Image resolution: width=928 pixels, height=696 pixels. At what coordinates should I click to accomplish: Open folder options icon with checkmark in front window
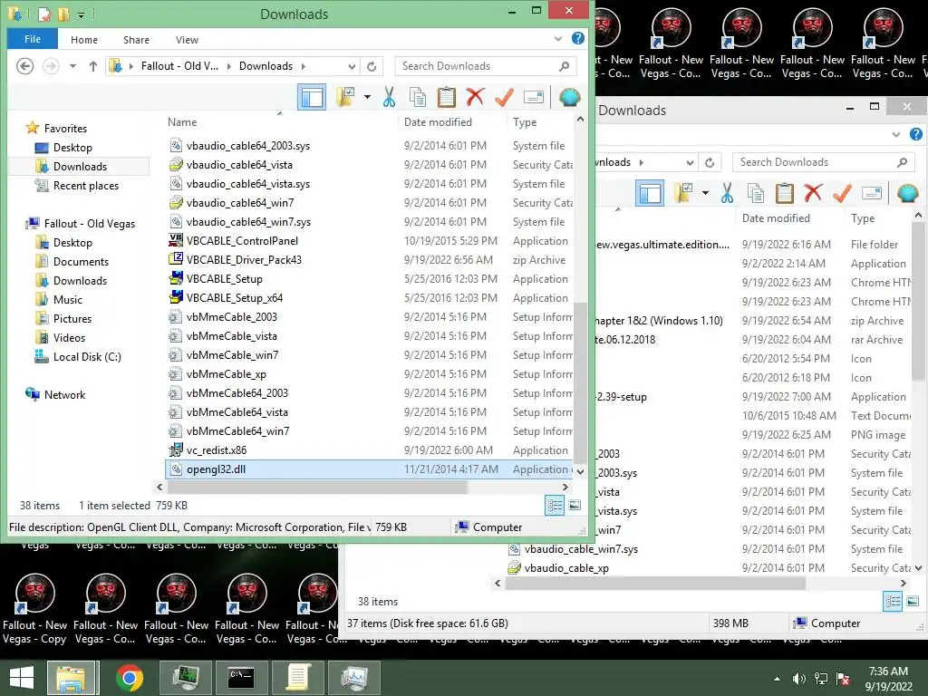345,97
